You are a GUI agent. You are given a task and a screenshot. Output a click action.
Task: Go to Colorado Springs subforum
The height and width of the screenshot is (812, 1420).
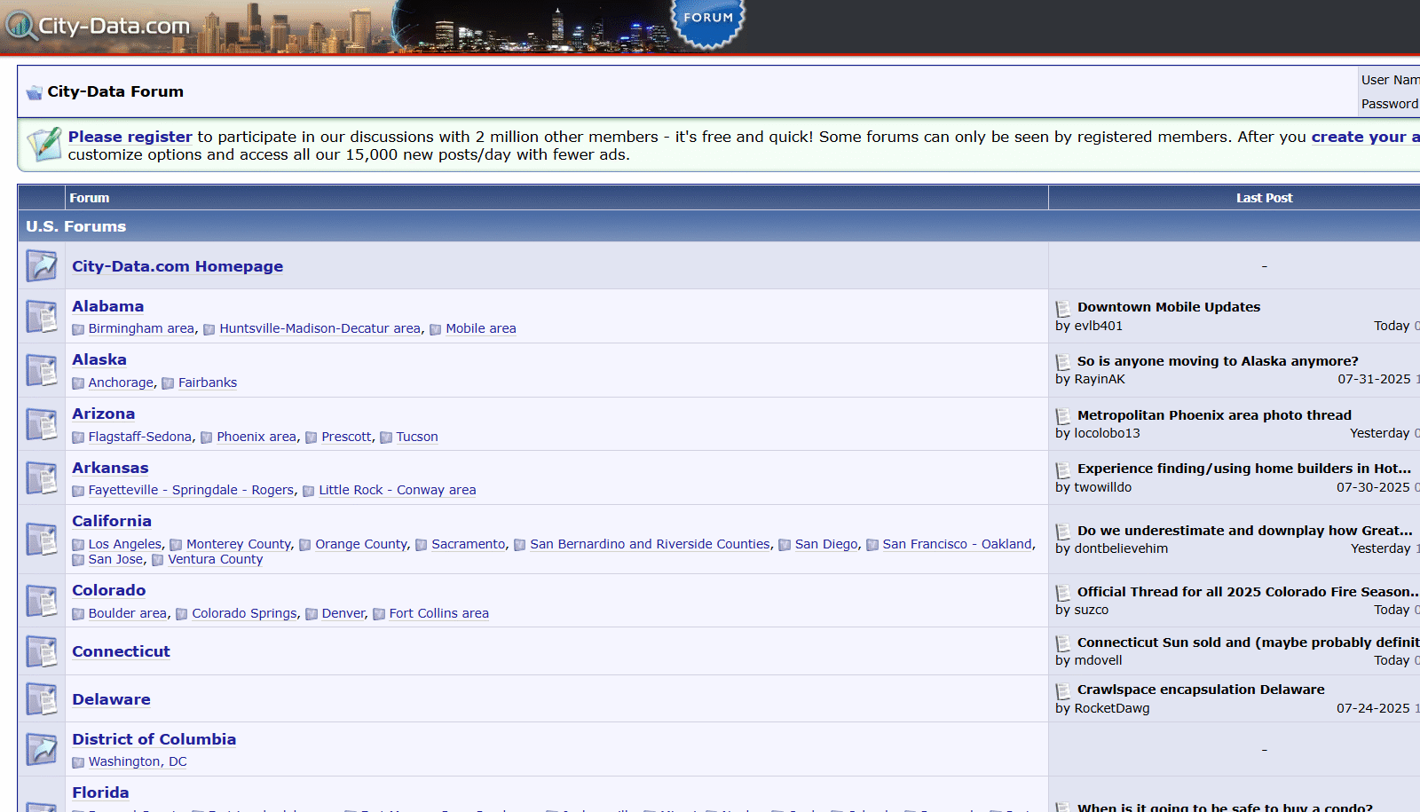click(x=244, y=613)
